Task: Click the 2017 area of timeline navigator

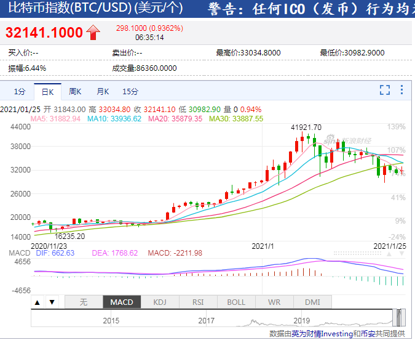Action: [x=207, y=320]
